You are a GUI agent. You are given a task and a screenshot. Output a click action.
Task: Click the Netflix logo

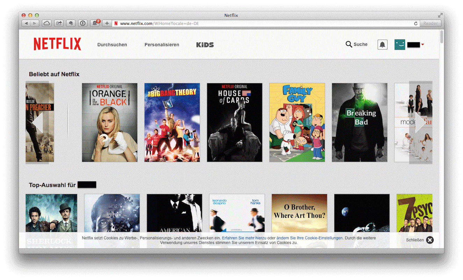[x=57, y=44]
